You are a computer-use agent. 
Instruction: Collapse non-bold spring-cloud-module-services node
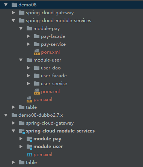pos(14,21)
